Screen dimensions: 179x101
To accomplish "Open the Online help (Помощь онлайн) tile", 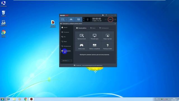I will click(x=107, y=46).
